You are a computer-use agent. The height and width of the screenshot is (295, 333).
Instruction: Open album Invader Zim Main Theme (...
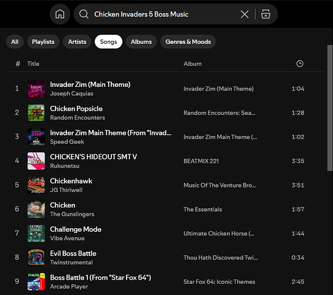(220, 137)
